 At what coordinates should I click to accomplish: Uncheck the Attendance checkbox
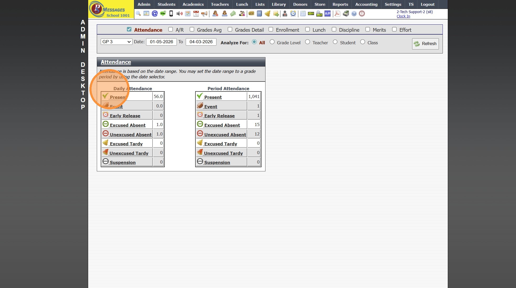129,30
